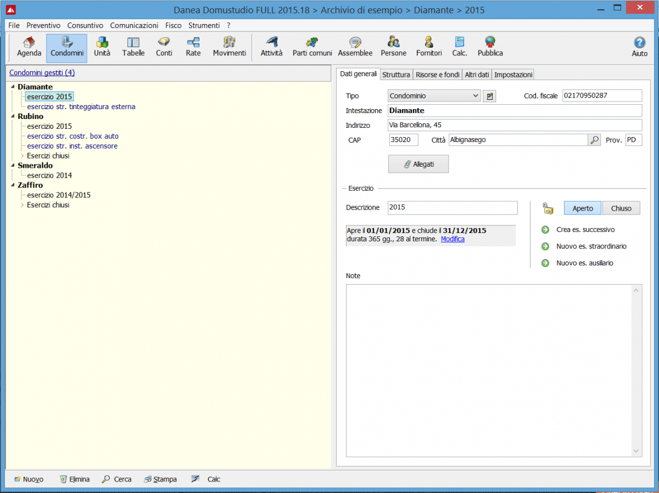Click Nuovo es. ausiliario

[585, 263]
